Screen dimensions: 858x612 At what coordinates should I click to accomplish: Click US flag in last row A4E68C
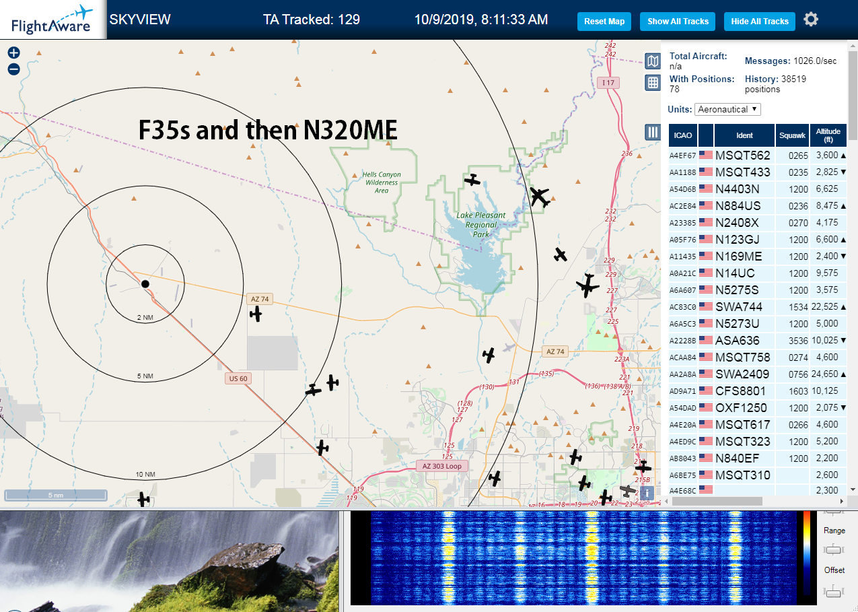tap(706, 489)
